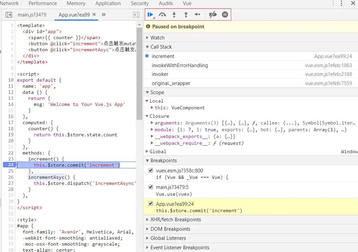Click the Step over next function call icon
Viewport: 358px width, 252px height.
[x=163, y=15]
